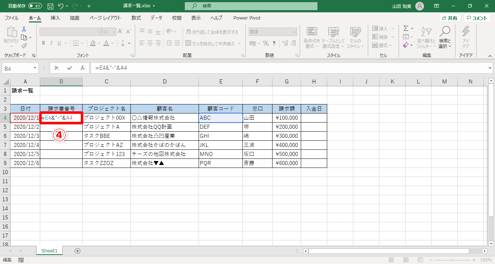Switch to the 挿入 tab
Screen dimensions: 495x264
(x=55, y=18)
